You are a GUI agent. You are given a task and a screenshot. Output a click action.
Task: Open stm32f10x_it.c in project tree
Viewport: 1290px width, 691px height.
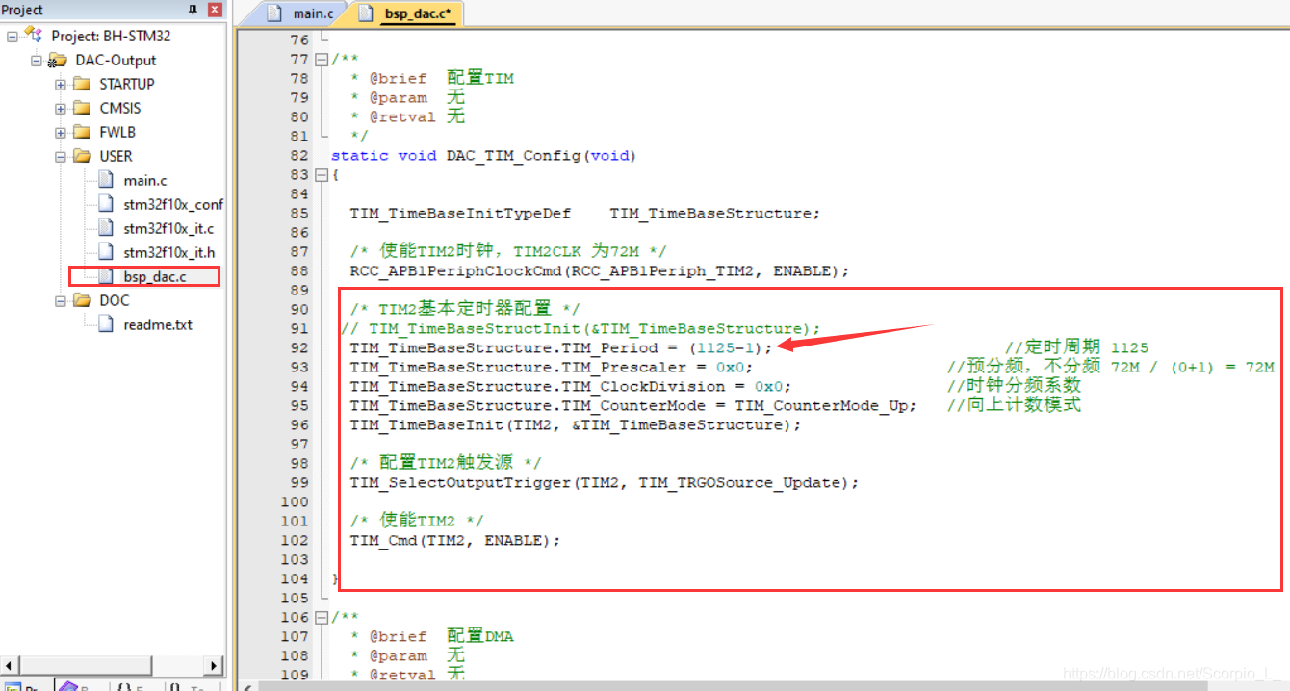(168, 228)
